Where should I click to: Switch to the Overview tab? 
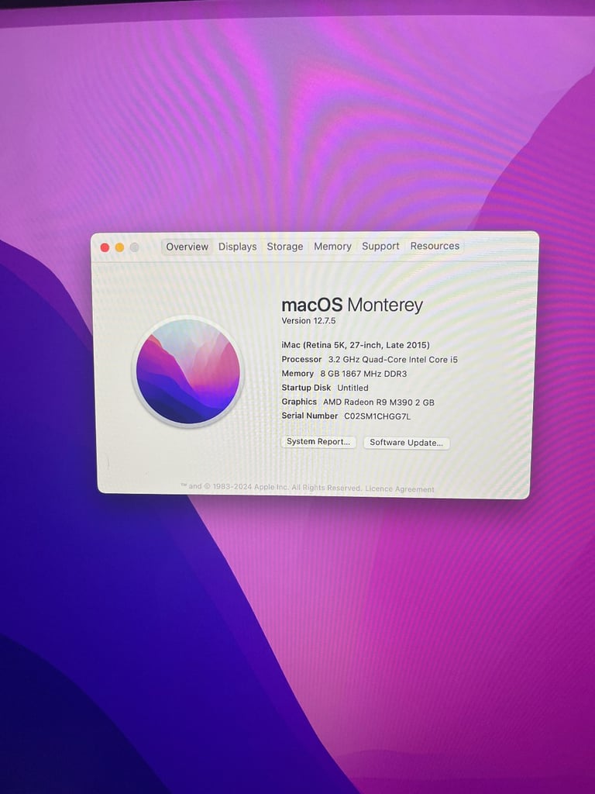pyautogui.click(x=187, y=247)
